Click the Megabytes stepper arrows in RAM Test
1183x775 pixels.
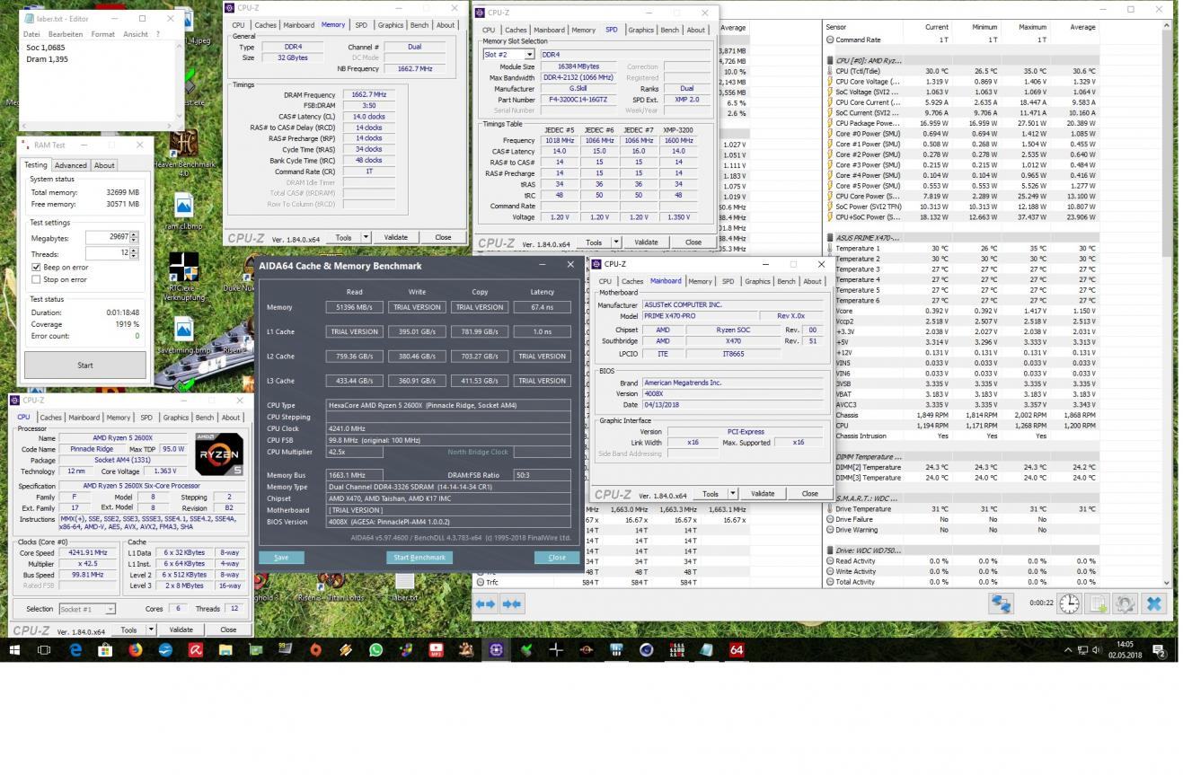[x=134, y=237]
